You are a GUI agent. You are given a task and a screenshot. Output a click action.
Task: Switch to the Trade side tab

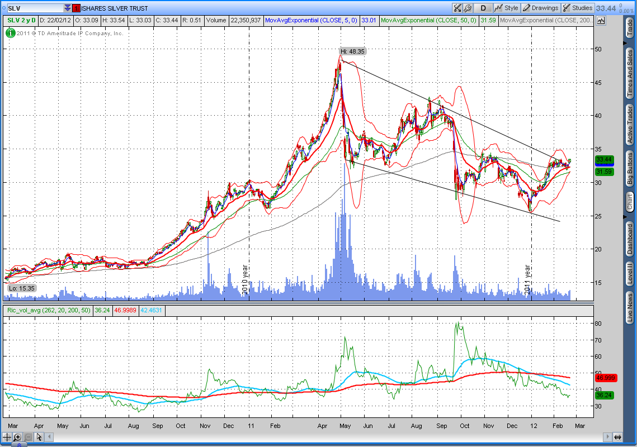pos(630,28)
